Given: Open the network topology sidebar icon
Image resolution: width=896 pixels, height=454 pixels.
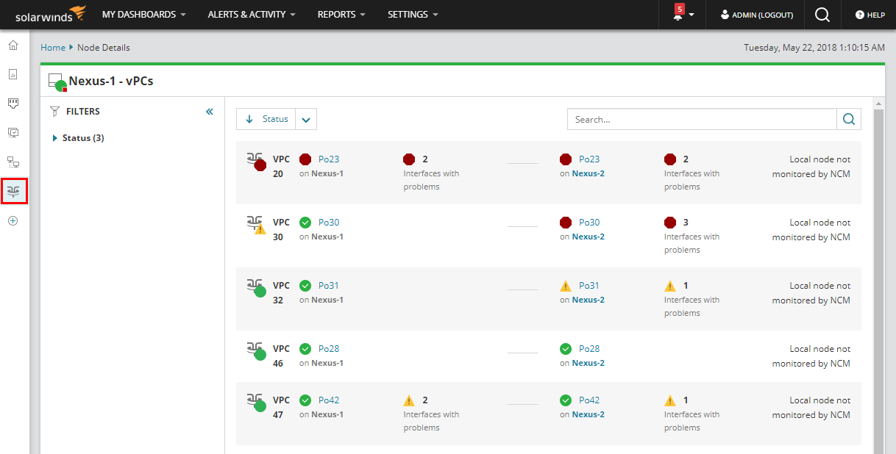Looking at the screenshot, I should point(13,162).
